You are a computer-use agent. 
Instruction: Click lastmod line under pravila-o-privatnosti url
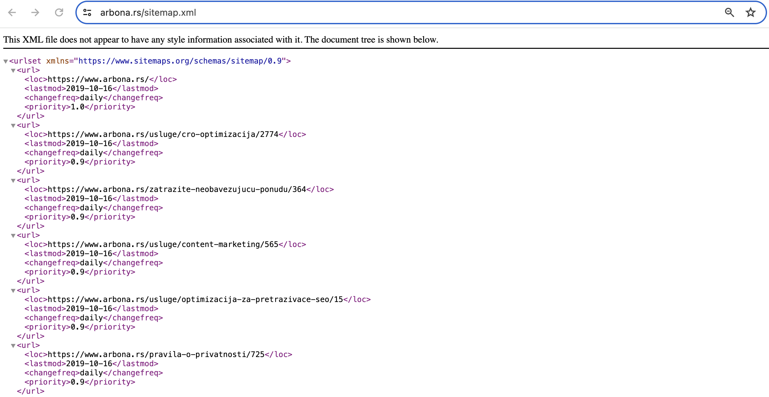[91, 364]
